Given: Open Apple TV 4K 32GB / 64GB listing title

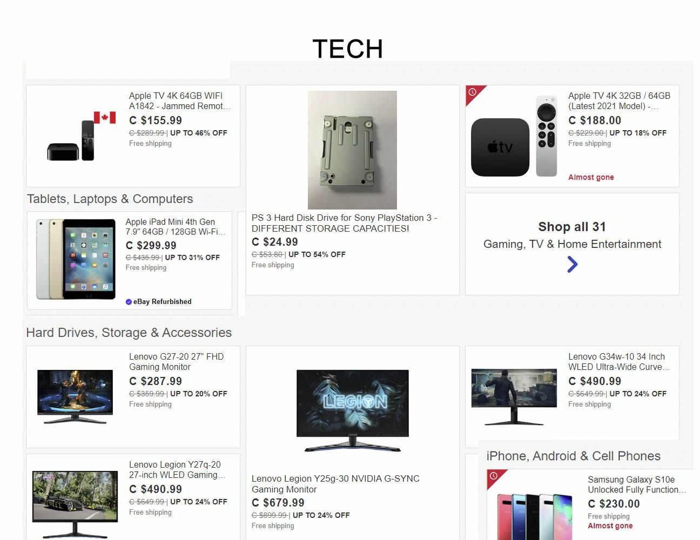Looking at the screenshot, I should tap(619, 101).
